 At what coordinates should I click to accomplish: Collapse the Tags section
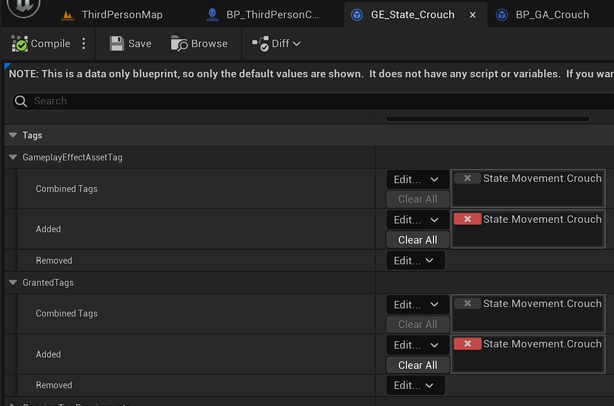(x=13, y=135)
